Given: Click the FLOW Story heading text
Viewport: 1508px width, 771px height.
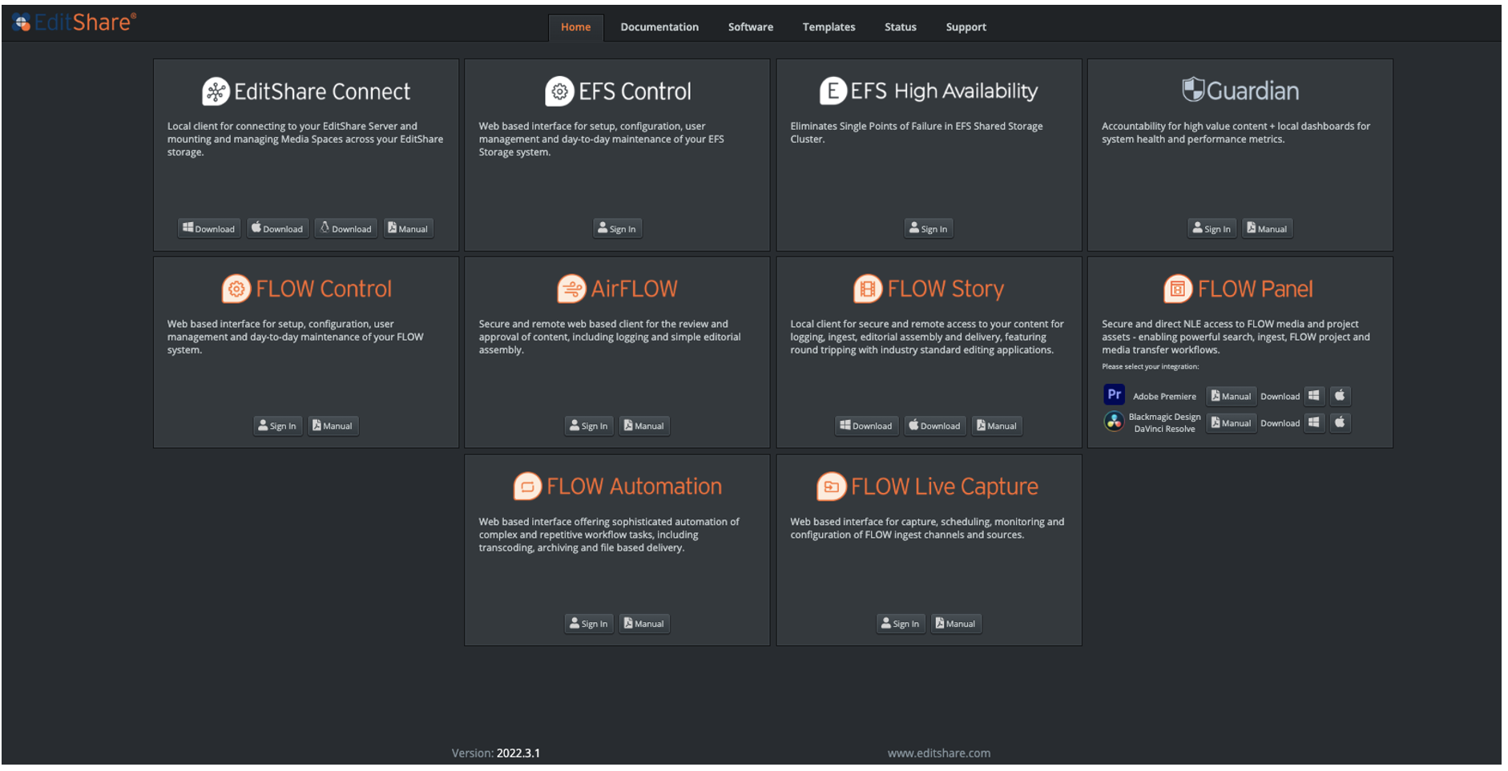Looking at the screenshot, I should [946, 289].
